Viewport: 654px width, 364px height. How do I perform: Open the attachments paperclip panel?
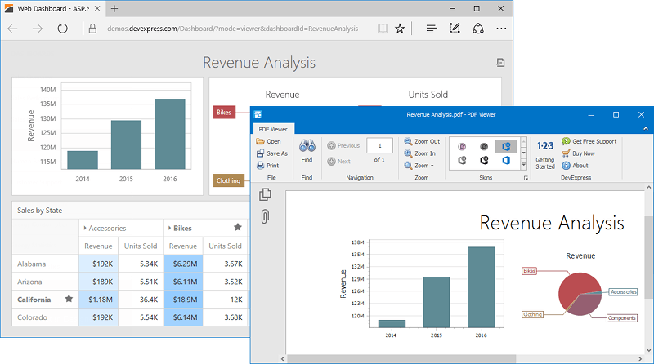pyautogui.click(x=265, y=216)
